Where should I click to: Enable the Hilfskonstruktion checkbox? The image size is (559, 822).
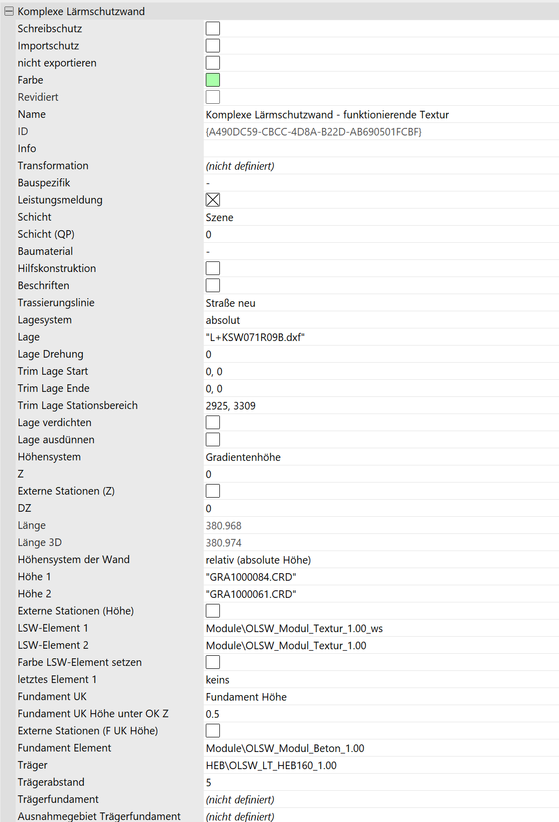[213, 268]
